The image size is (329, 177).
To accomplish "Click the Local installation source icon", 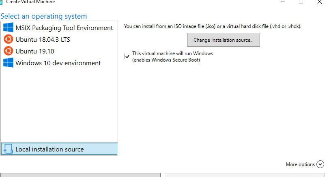I will click(8, 149).
